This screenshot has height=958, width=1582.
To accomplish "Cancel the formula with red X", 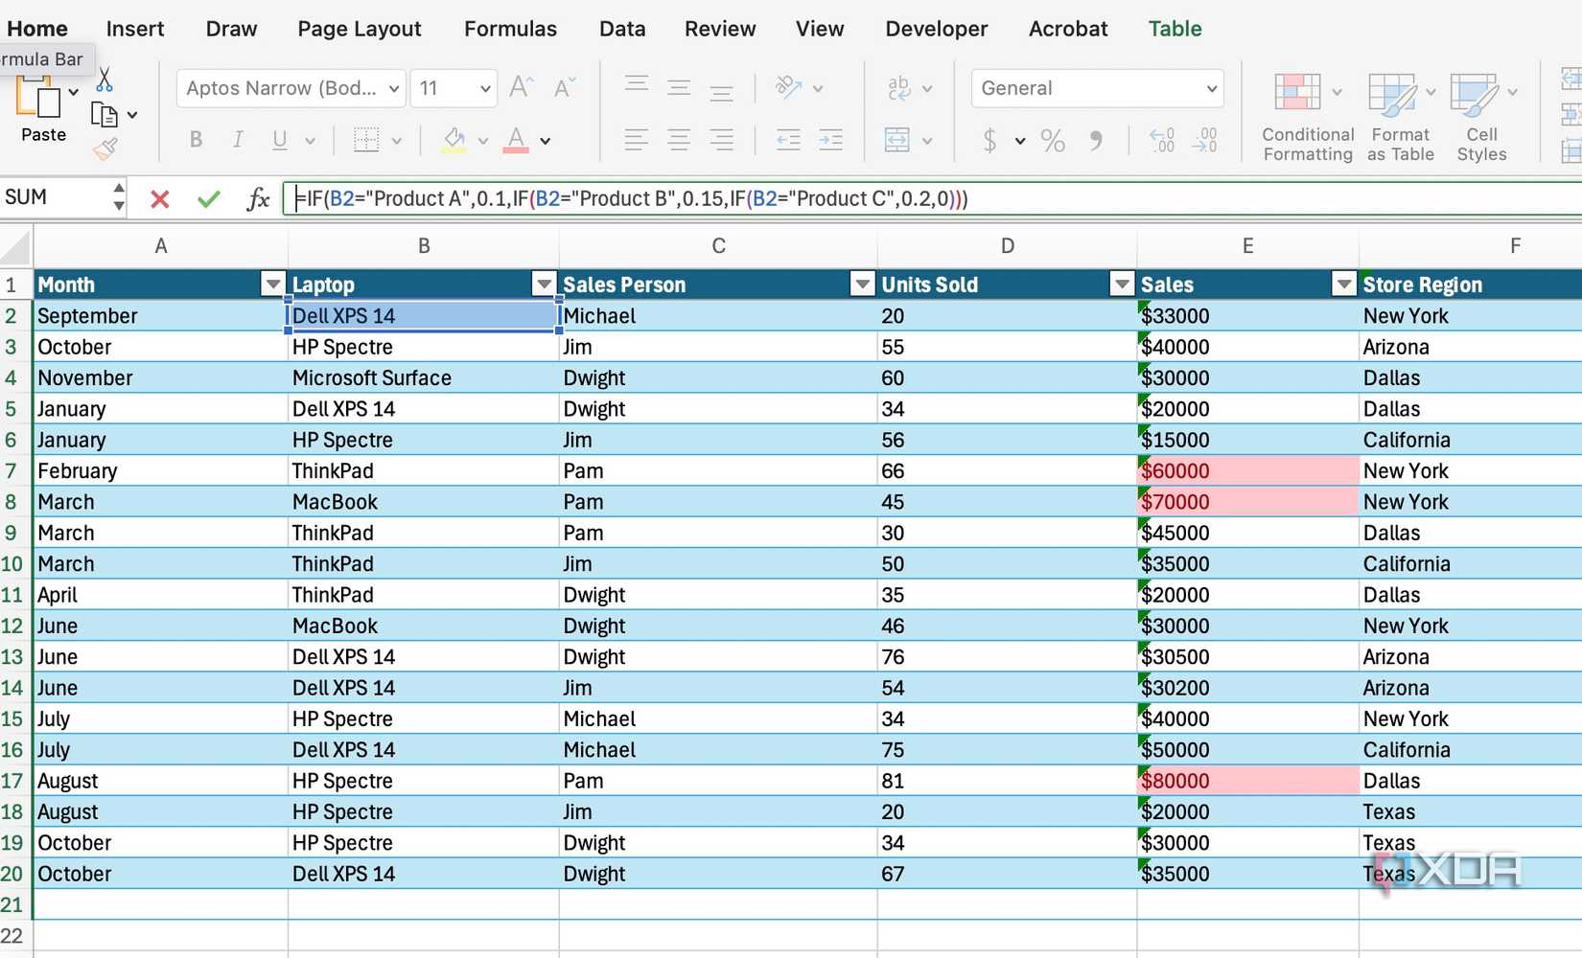I will [160, 199].
